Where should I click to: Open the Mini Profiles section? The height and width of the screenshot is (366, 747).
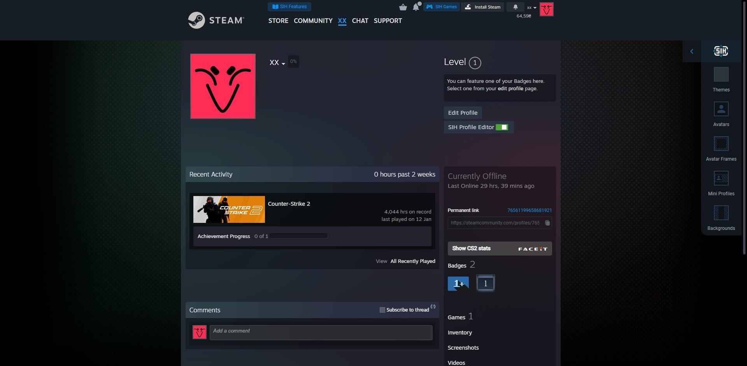point(721,182)
